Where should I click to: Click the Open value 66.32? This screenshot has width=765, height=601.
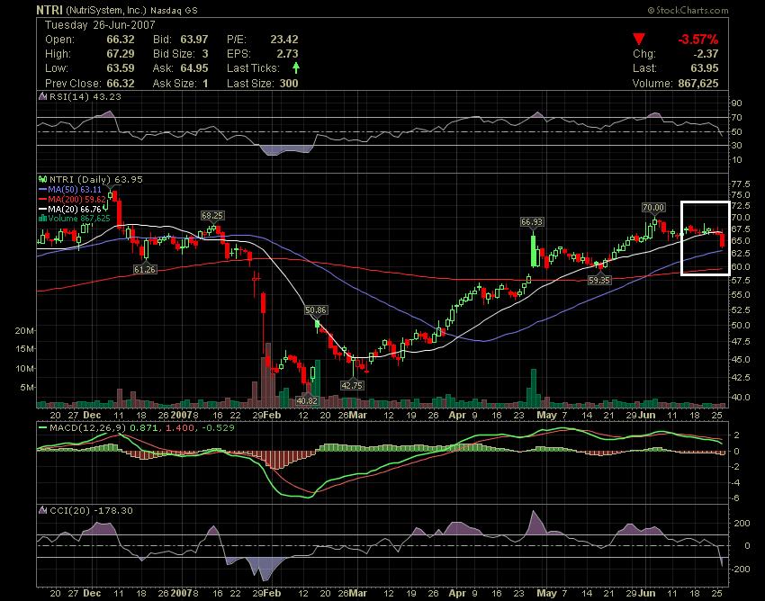[x=121, y=40]
